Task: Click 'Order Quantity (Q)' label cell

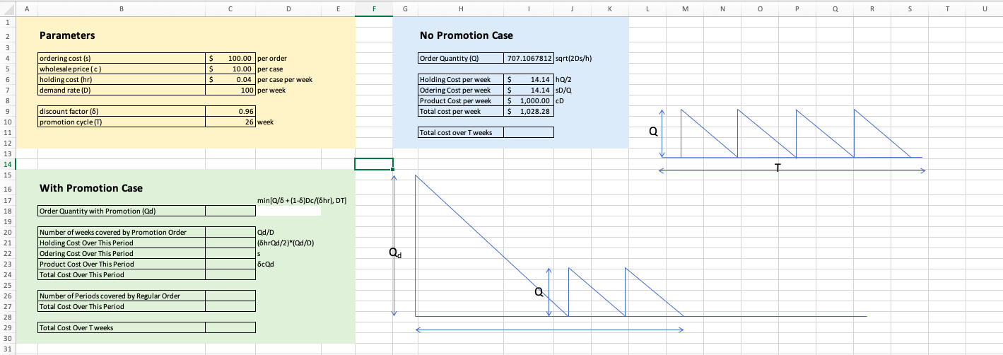Action: (x=460, y=58)
